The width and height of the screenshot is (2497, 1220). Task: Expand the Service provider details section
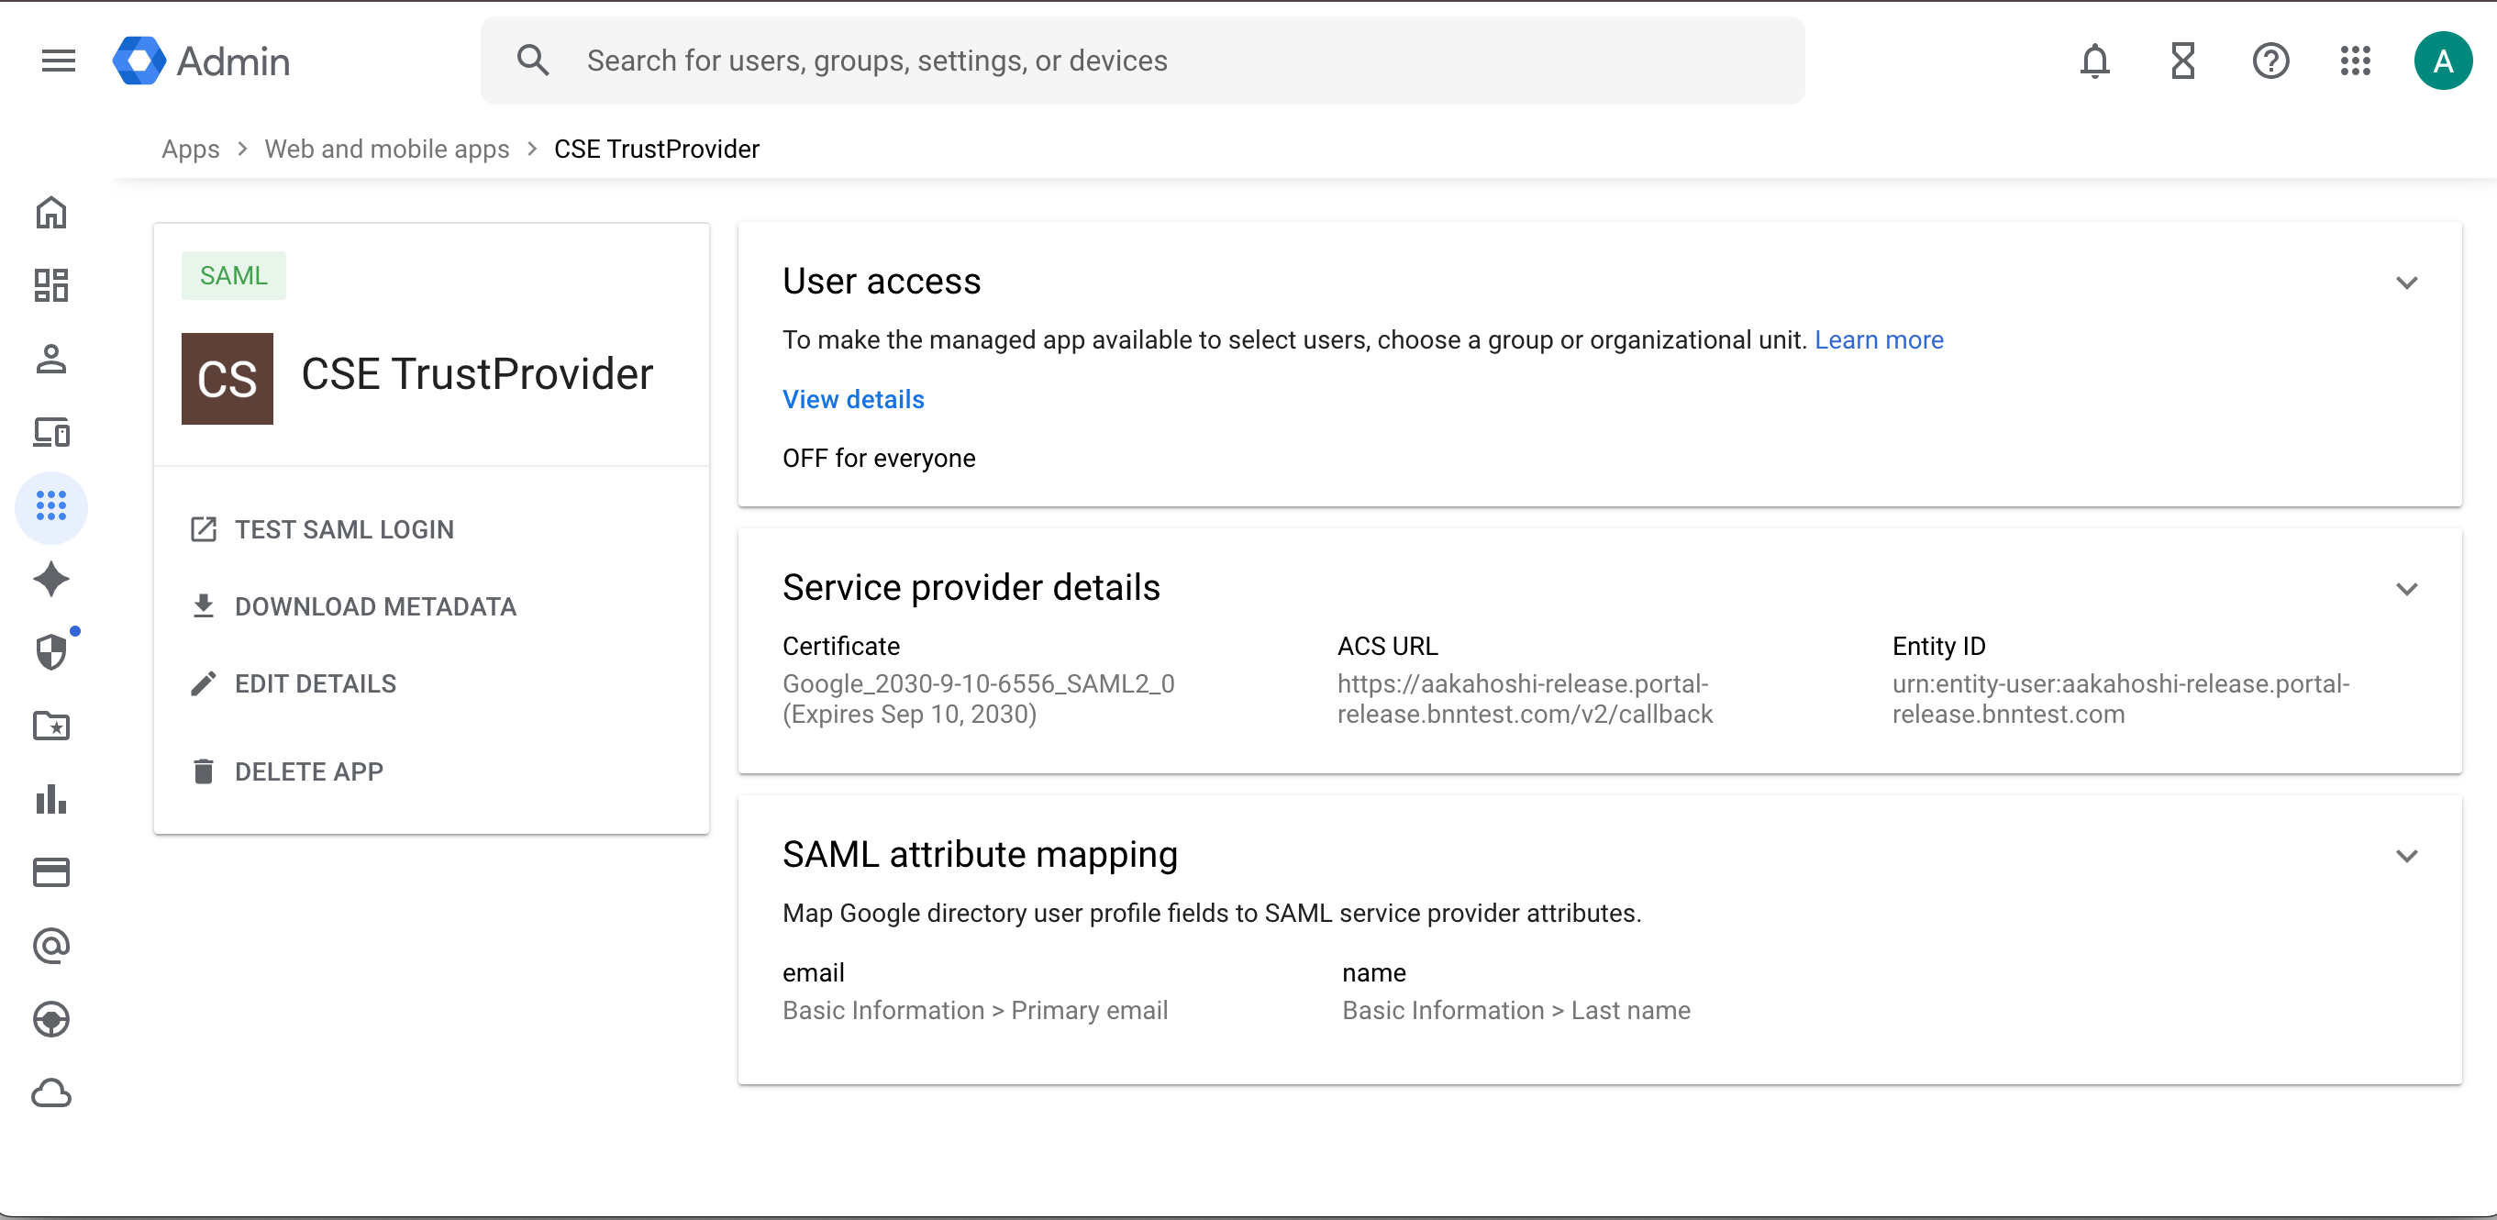(x=2406, y=589)
